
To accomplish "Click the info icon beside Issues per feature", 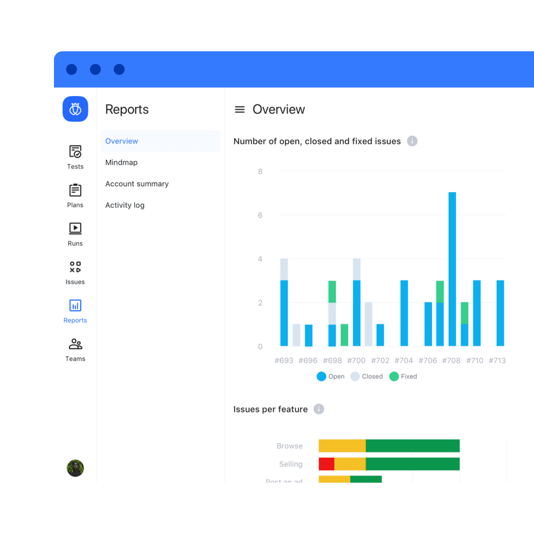I will click(319, 409).
